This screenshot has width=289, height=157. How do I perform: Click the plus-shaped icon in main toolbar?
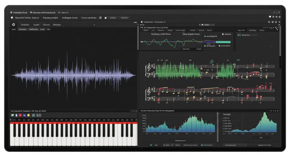click(12, 18)
